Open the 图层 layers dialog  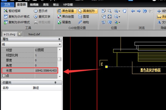(x=84, y=17)
